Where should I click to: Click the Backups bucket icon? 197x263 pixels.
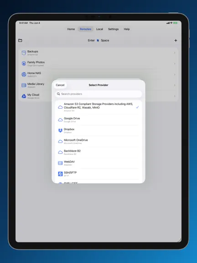[x=24, y=53]
